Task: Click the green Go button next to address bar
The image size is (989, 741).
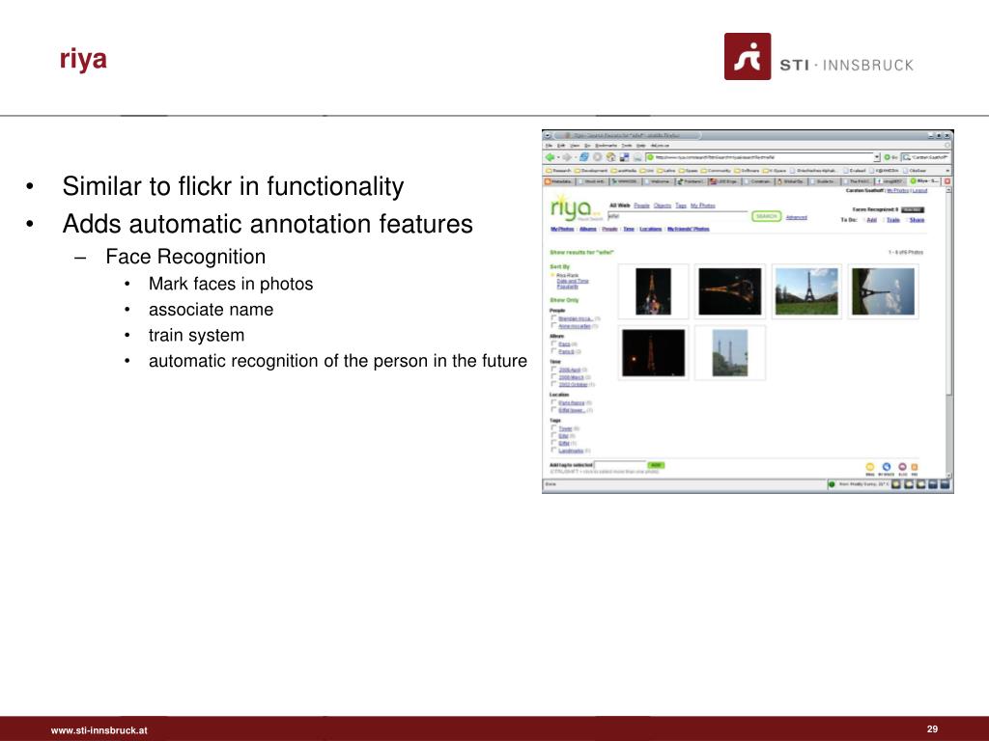Action: (x=890, y=157)
